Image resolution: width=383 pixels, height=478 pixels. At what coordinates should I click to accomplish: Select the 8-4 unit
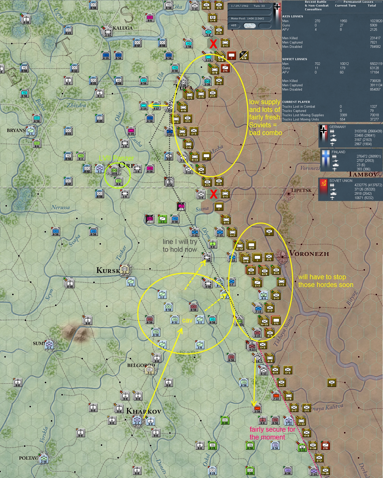264,295
